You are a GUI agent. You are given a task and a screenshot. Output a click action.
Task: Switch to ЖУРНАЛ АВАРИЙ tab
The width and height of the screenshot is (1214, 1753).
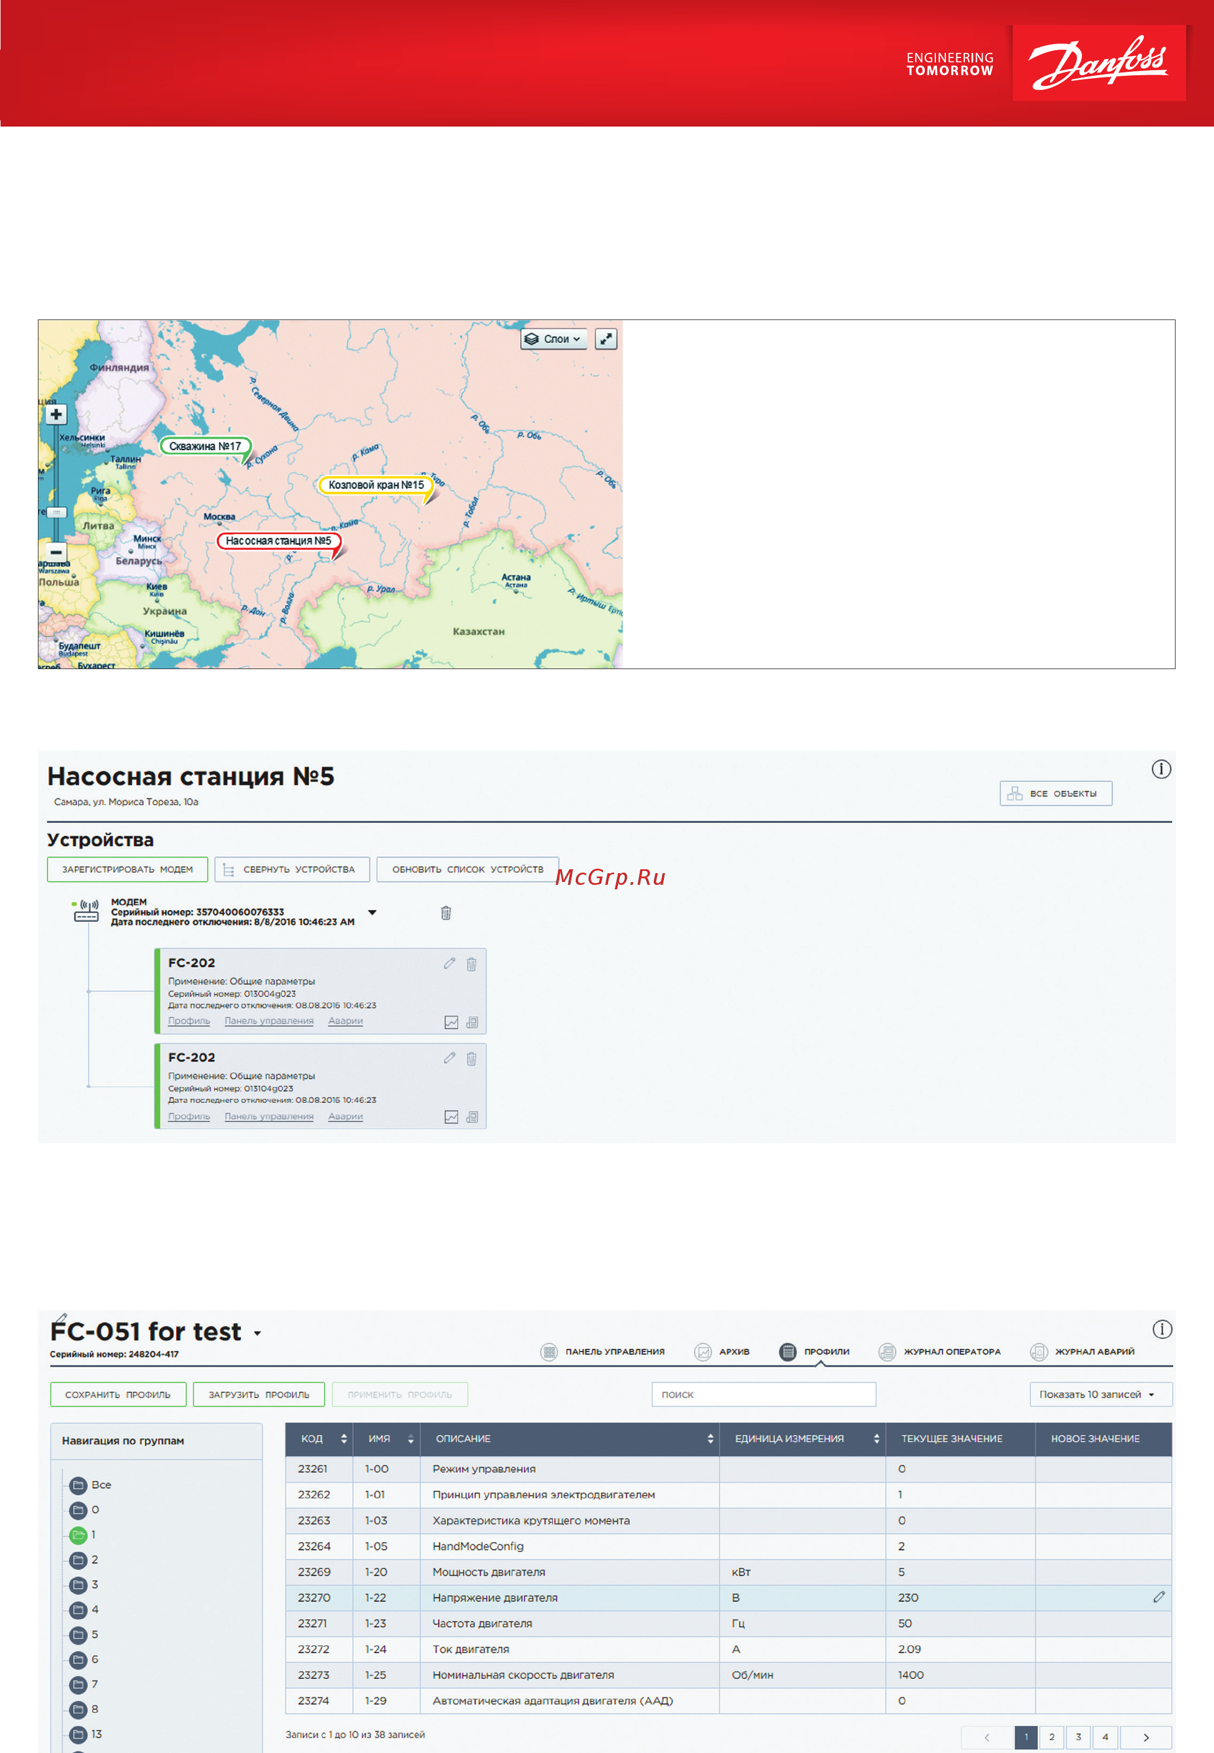click(x=1082, y=1352)
